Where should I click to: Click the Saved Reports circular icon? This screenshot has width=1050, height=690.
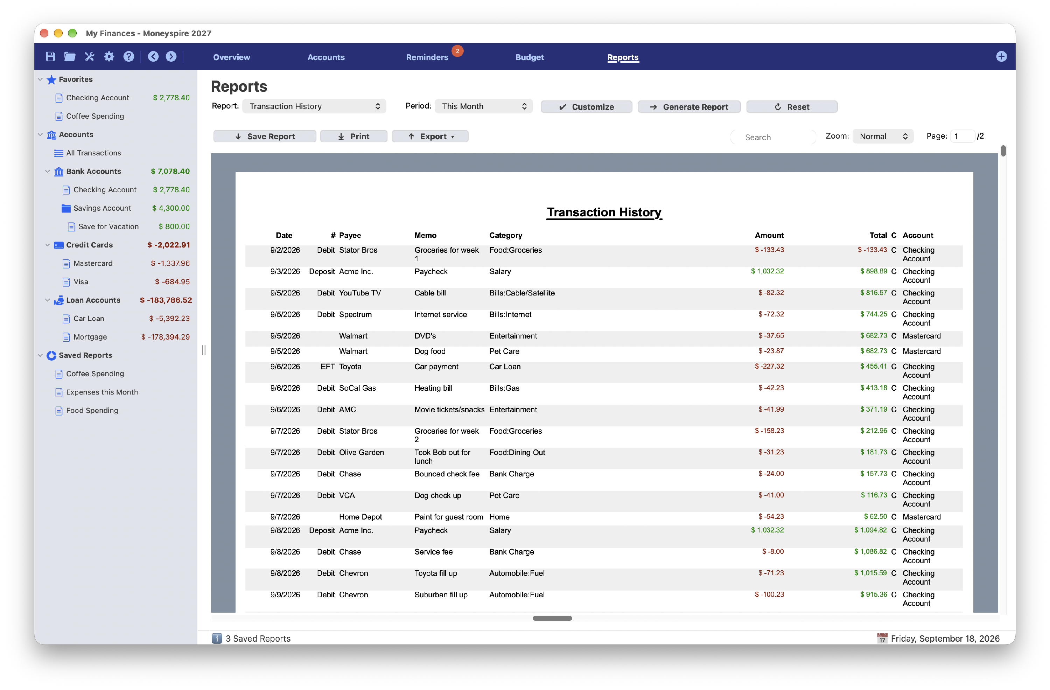51,355
